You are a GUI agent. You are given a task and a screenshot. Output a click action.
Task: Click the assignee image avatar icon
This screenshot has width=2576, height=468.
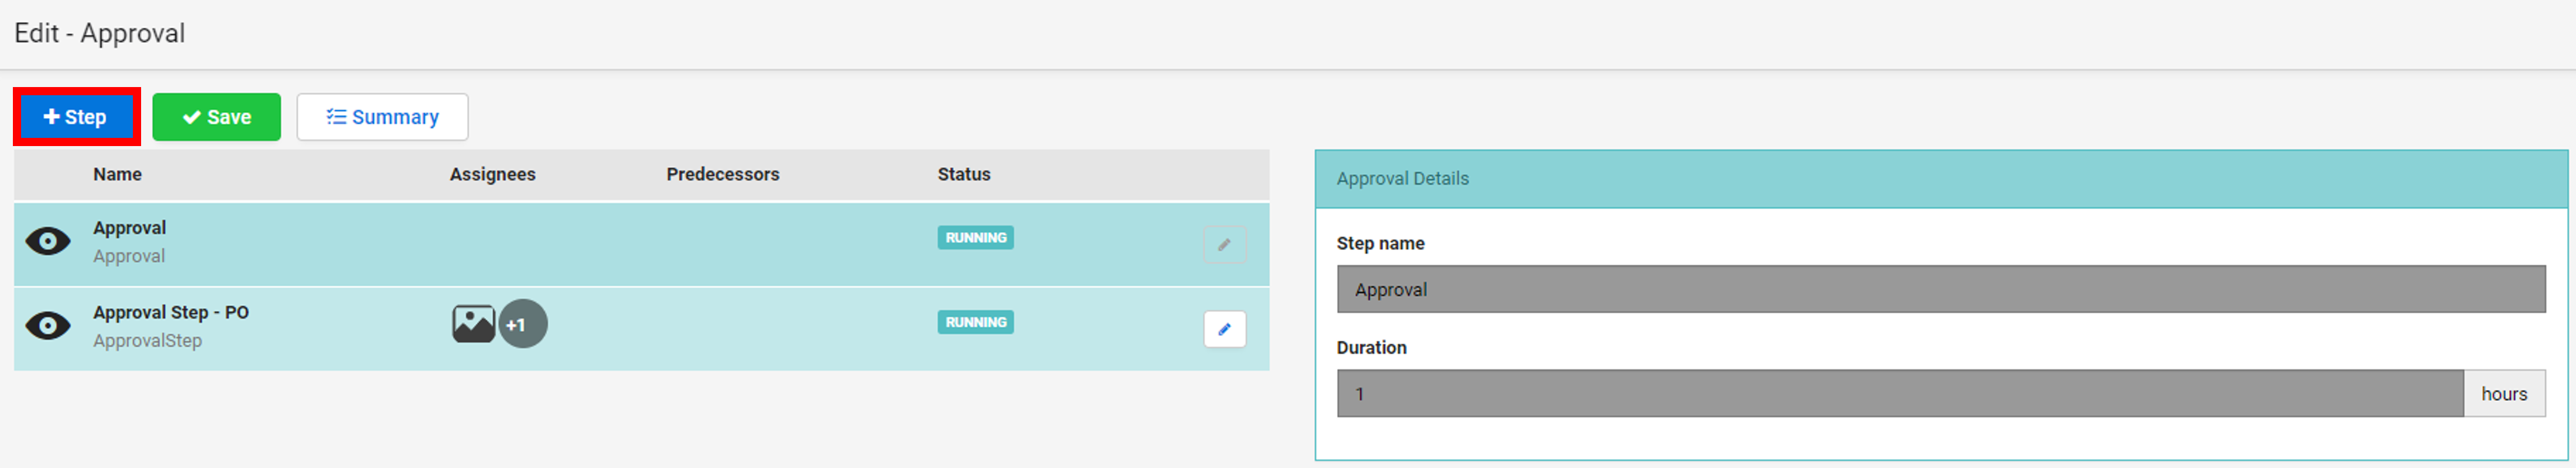pos(473,324)
